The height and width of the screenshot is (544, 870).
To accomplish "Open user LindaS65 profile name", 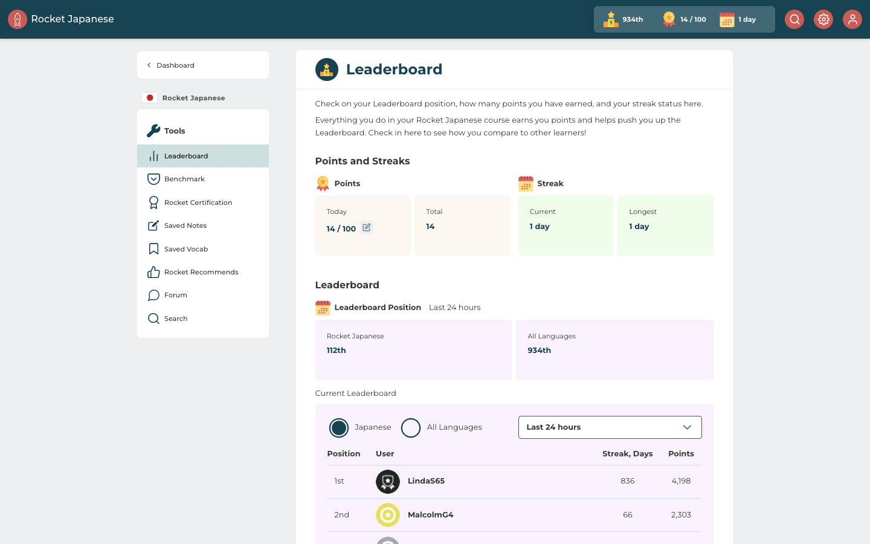I will (426, 481).
